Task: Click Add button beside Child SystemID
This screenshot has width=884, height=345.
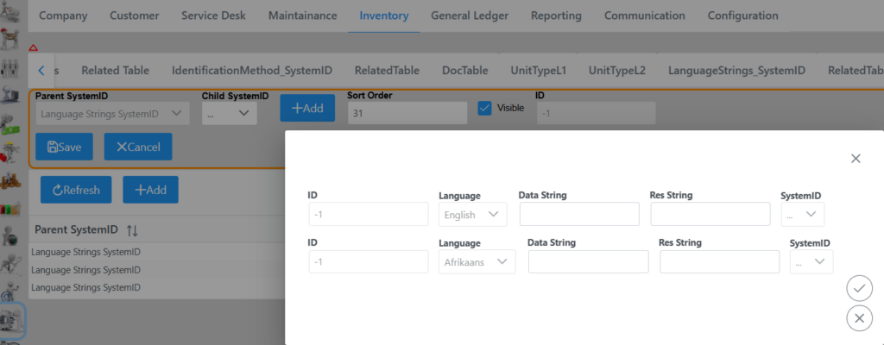Action: click(307, 108)
